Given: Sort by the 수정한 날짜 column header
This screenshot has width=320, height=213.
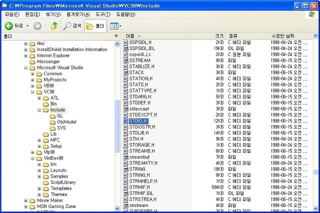Looking at the screenshot, I should pyautogui.click(x=290, y=36).
